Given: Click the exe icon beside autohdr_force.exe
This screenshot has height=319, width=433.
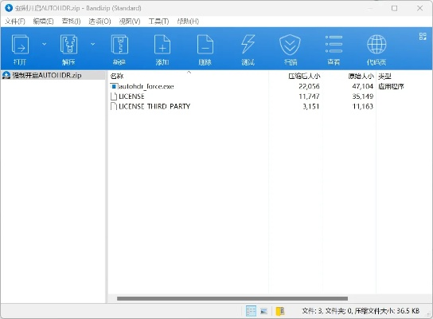Looking at the screenshot, I should tap(114, 87).
